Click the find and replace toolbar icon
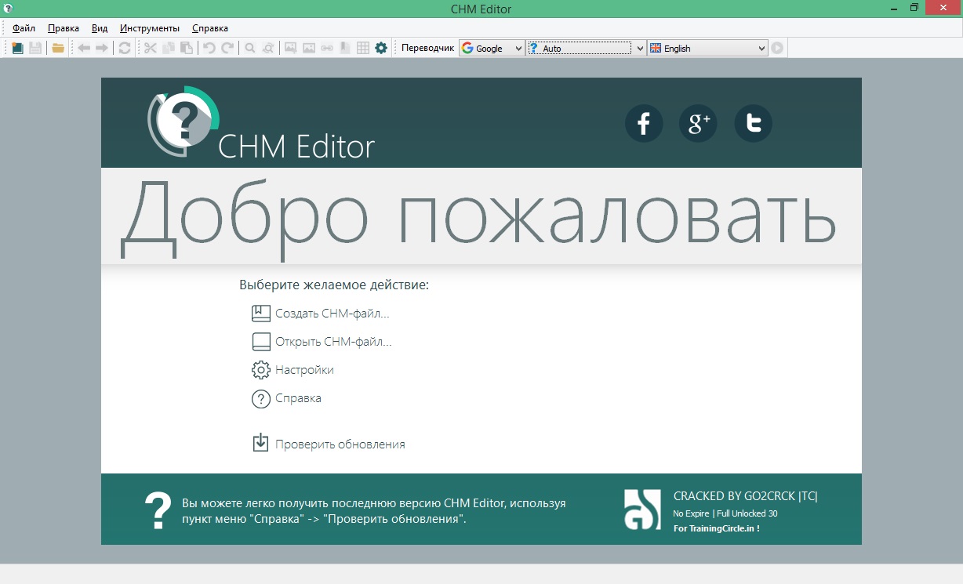Viewport: 963px width, 584px height. [x=268, y=48]
